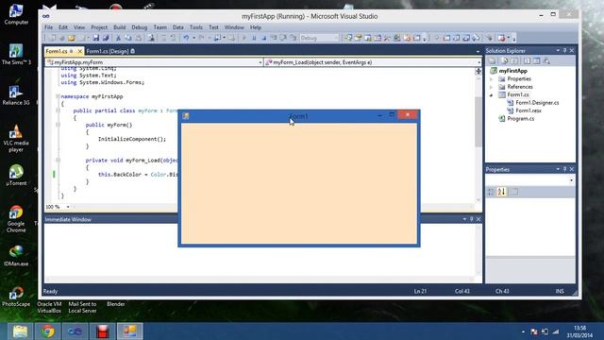Open the VLC media player desktop icon
The image size is (604, 340).
point(16,138)
